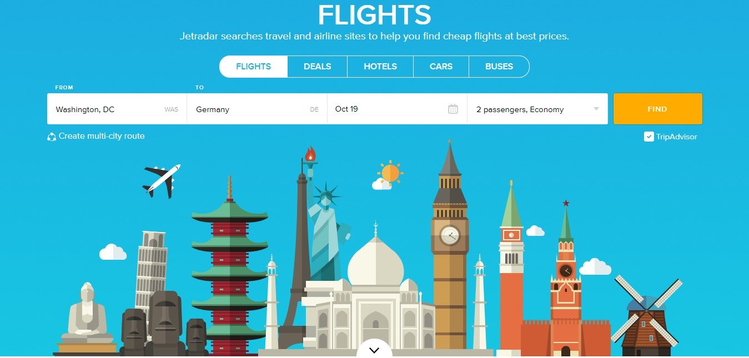Click the sun and cloud illustration

388,175
